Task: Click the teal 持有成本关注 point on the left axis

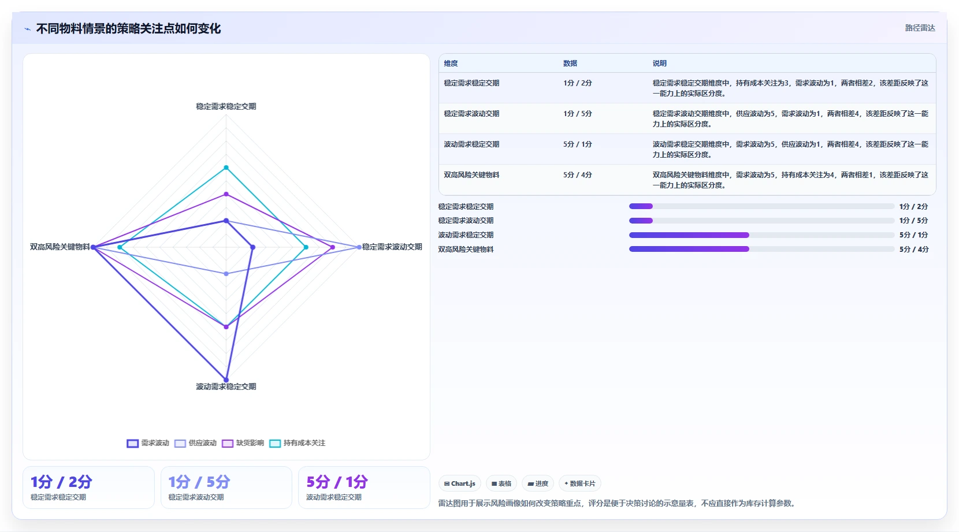Action: pyautogui.click(x=120, y=247)
